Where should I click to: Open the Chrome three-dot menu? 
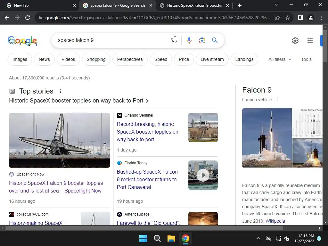[321, 18]
